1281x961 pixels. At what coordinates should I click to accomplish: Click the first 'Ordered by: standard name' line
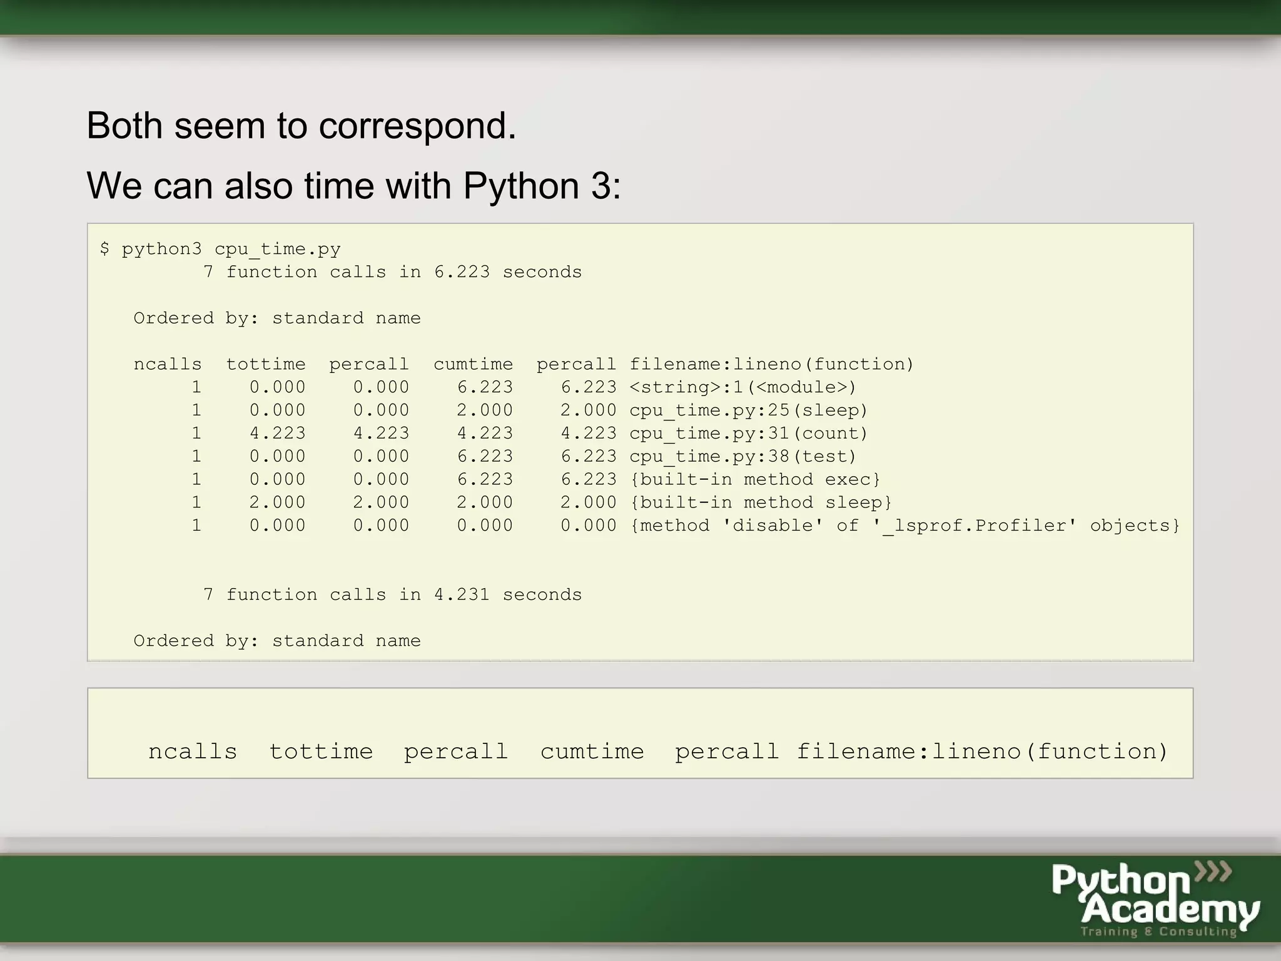[x=277, y=318]
